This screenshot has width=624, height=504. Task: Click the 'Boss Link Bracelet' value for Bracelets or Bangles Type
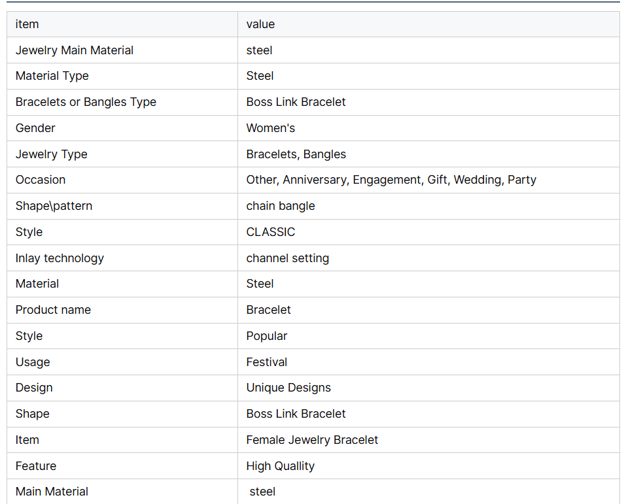click(296, 102)
